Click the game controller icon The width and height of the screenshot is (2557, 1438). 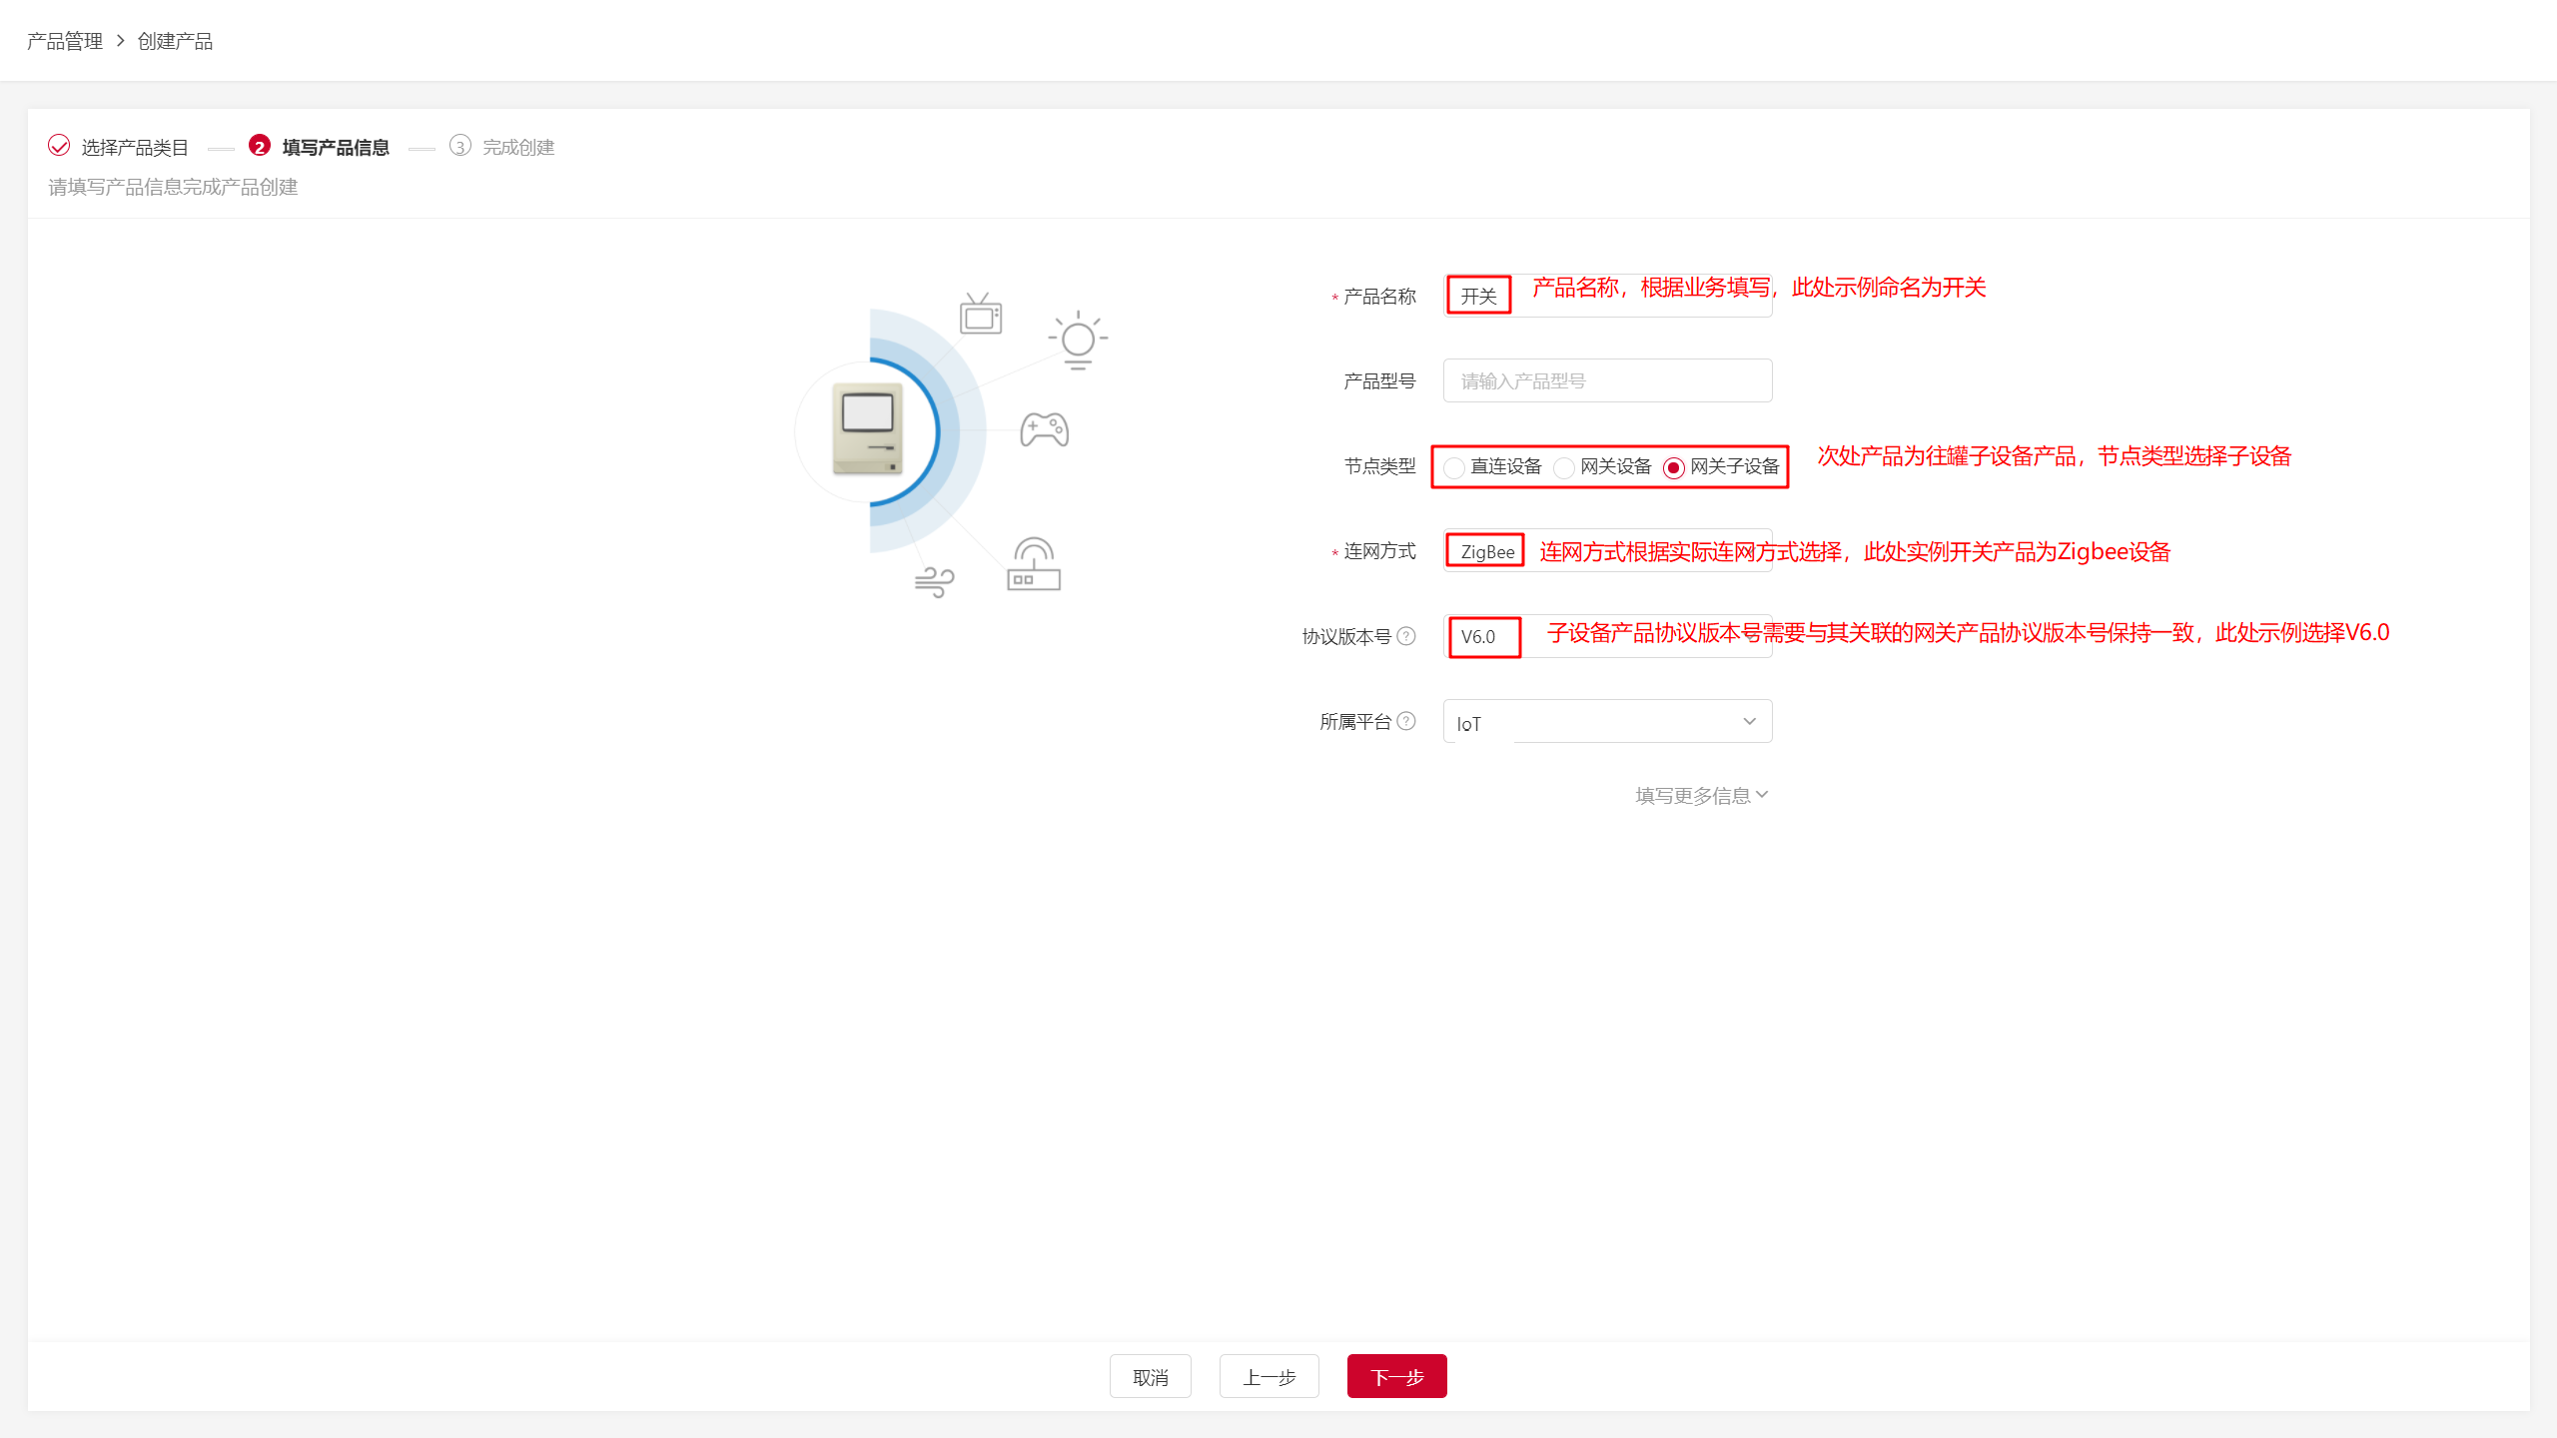[1044, 429]
